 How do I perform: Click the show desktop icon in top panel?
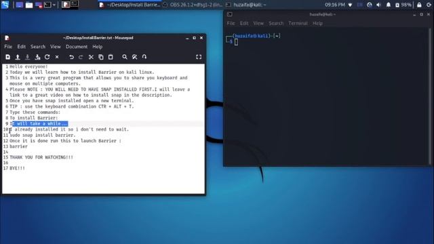20,5
